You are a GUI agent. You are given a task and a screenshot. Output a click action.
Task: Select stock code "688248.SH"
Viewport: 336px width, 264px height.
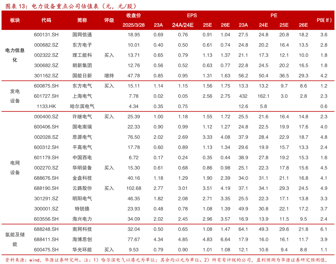46,229
